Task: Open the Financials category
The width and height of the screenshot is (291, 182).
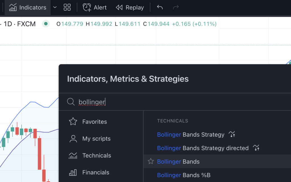Action: [x=95, y=172]
